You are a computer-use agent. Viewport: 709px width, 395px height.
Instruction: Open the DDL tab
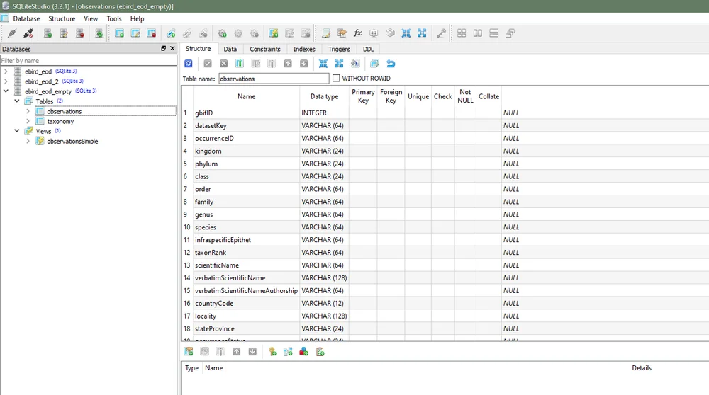368,49
